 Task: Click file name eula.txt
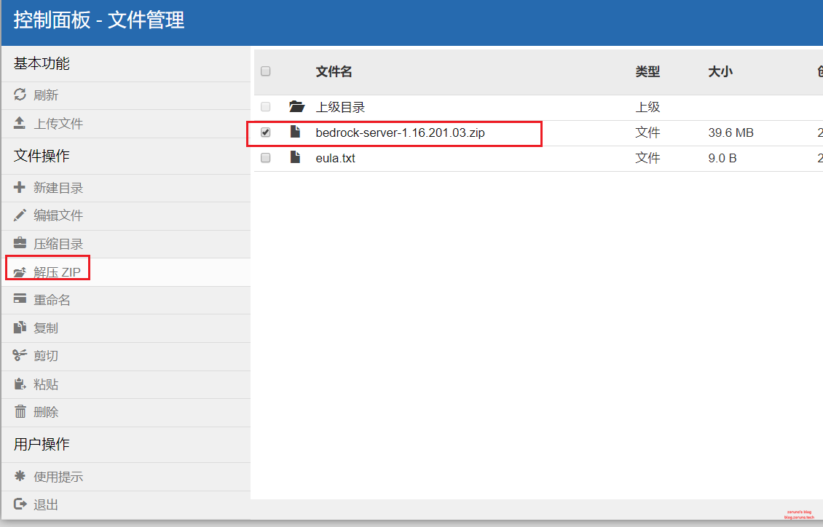(x=336, y=158)
